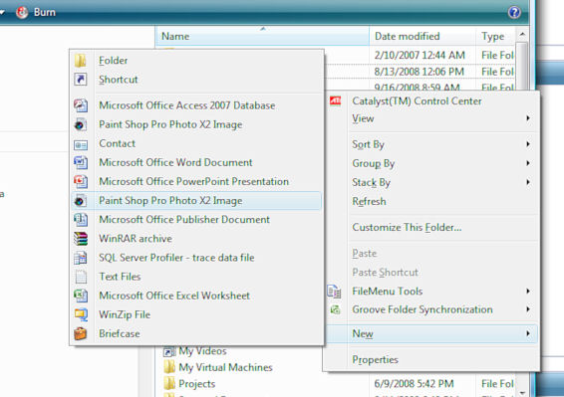
Task: Expand the Sort By submenu arrow
Action: pos(528,144)
